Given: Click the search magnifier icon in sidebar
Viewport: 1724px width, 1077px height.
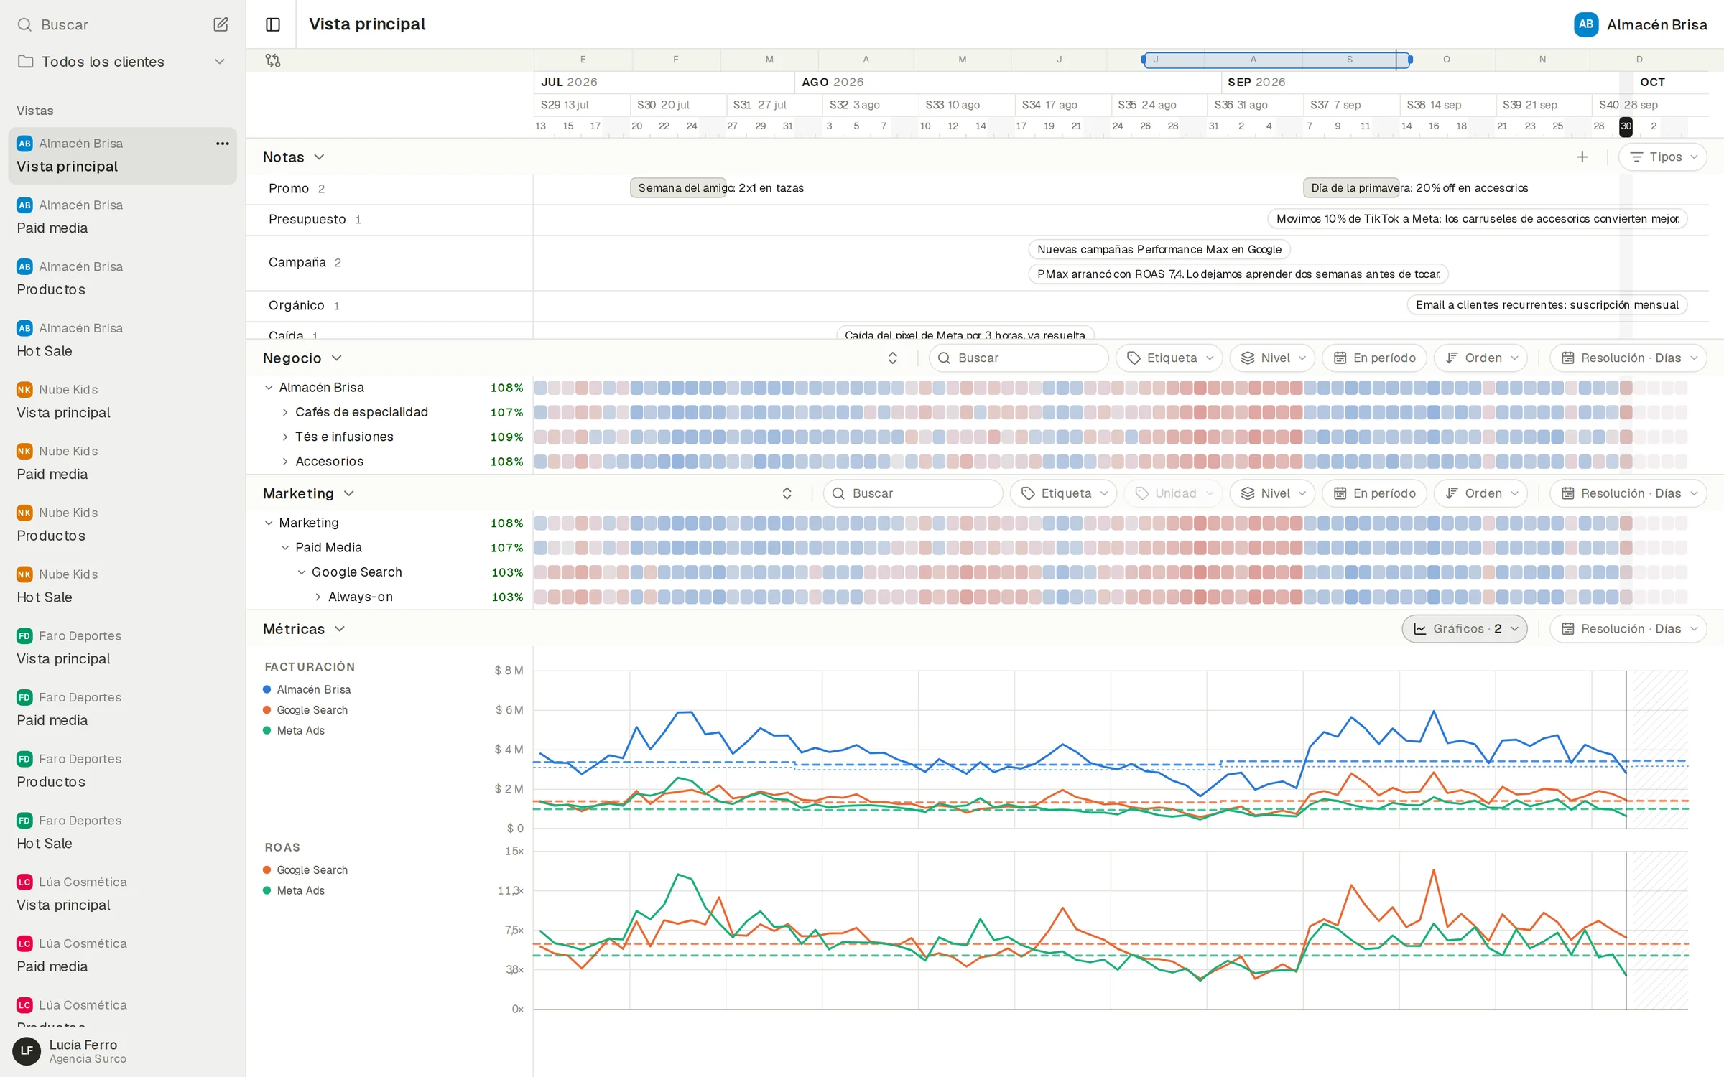Looking at the screenshot, I should tap(24, 24).
